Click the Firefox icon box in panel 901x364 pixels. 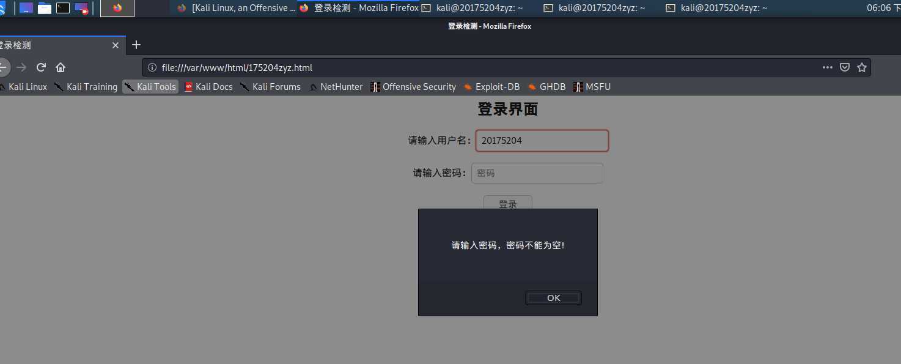(117, 8)
